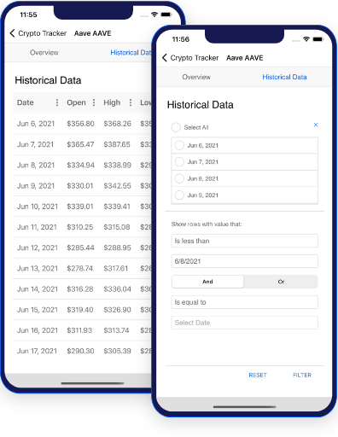Tap Wi-Fi icon on front phone status bar
Image resolution: width=338 pixels, height=437 pixels.
pyautogui.click(x=306, y=39)
